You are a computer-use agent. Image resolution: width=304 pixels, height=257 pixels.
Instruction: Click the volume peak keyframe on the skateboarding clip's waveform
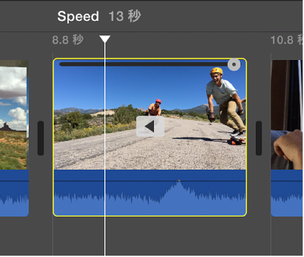179,181
